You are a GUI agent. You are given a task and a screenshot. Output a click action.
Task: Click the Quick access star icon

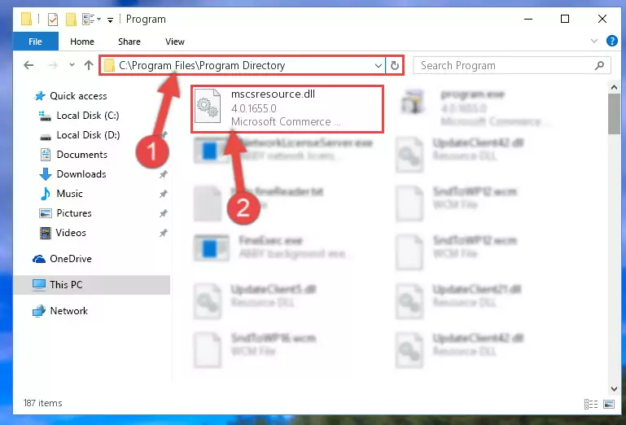tap(40, 96)
